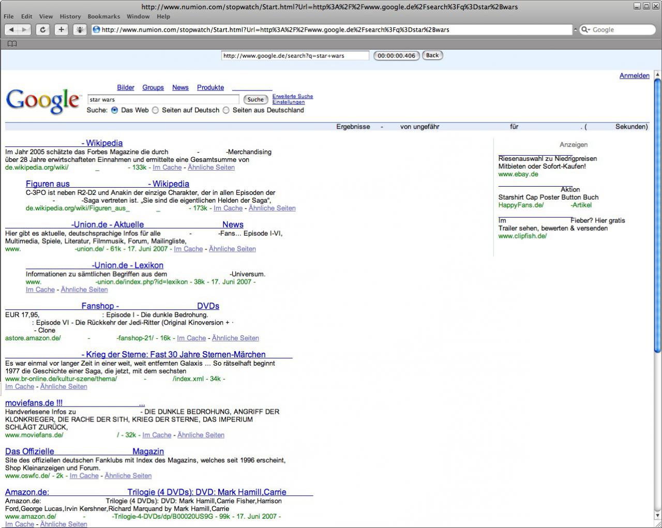Screen dimensions: 662x528
Task: Open 'Krieg der Sterne: Fast 30 Jahre' result
Action: pos(149,355)
